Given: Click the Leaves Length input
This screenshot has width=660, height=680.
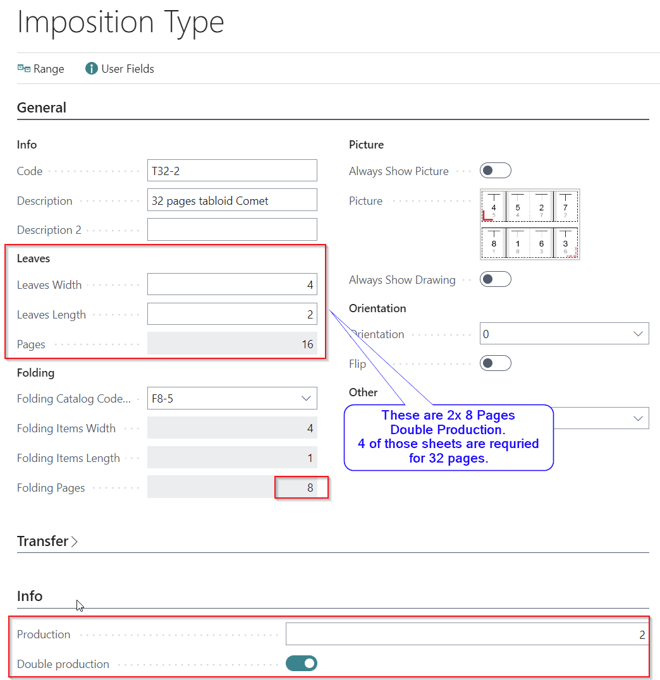Looking at the screenshot, I should coord(232,314).
